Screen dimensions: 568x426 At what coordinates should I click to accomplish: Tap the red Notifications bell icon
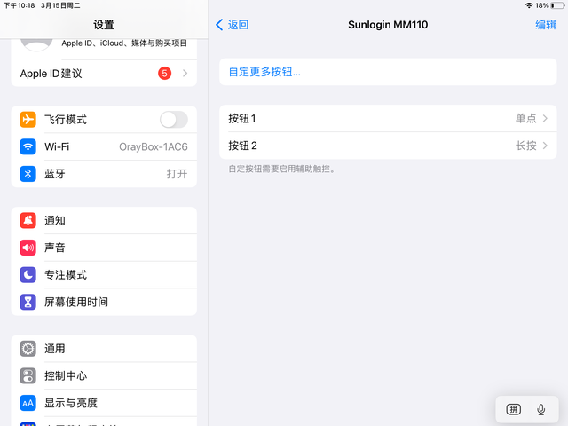[28, 221]
